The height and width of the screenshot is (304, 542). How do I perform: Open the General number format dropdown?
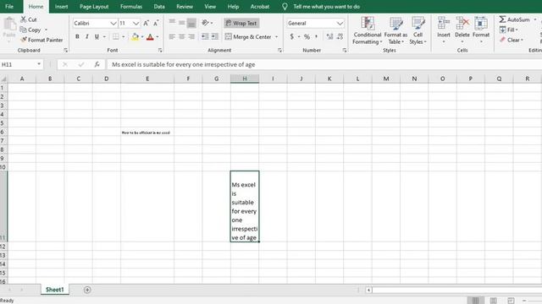coord(340,23)
